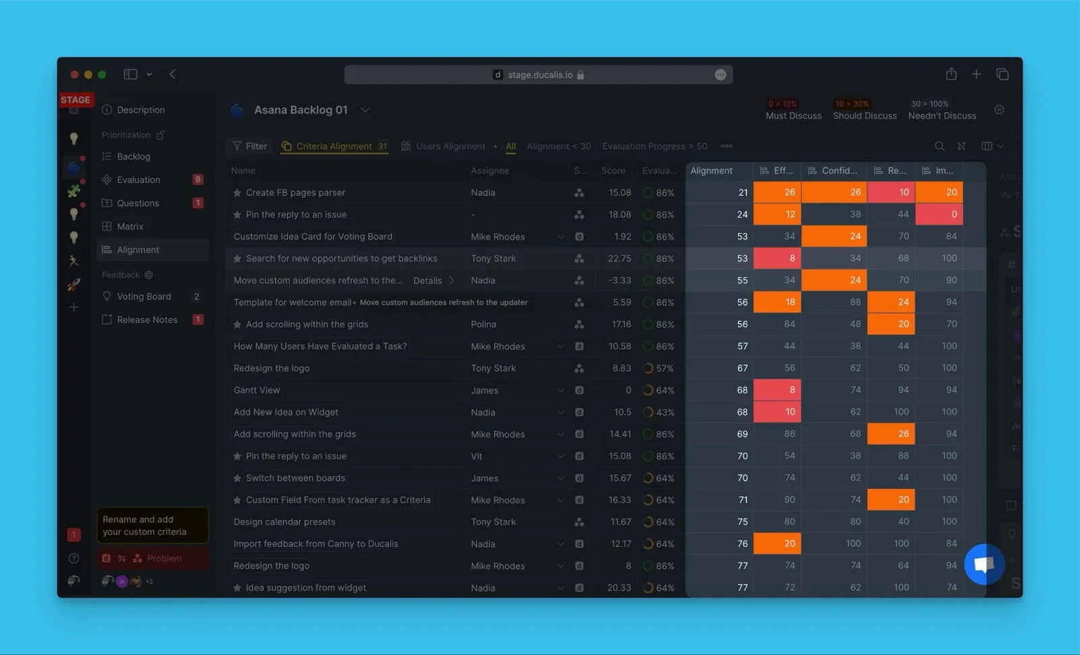
Task: Click the search magnifier icon above the table
Action: tap(939, 147)
